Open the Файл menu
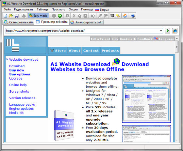The height and width of the screenshot is (151, 183). point(7,9)
